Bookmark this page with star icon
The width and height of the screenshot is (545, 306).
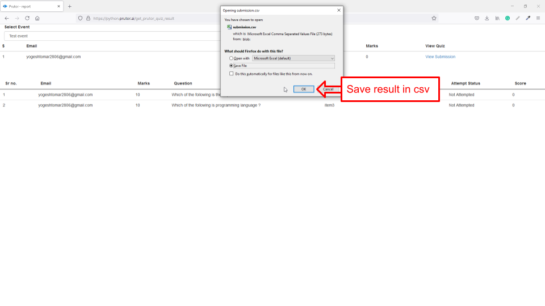(x=434, y=18)
